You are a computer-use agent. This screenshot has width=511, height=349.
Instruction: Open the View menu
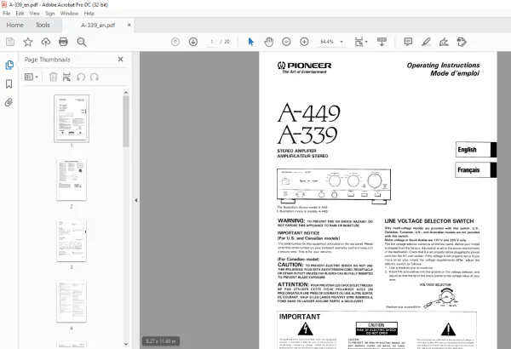click(x=35, y=14)
